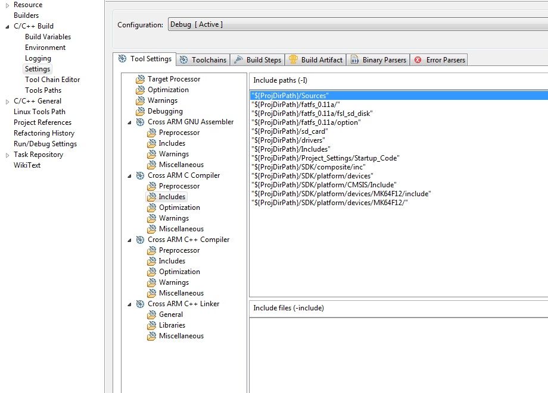This screenshot has width=548, height=393.
Task: Open the Builders properties page
Action: [x=26, y=15]
